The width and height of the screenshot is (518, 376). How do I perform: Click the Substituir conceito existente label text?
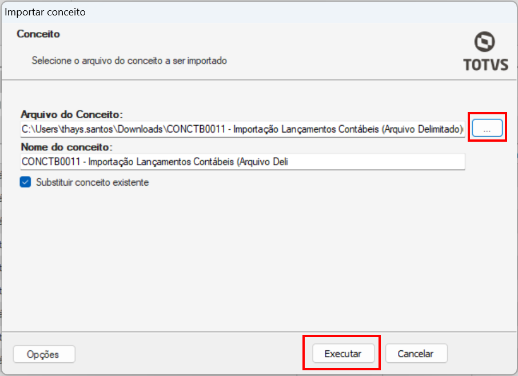tap(92, 182)
